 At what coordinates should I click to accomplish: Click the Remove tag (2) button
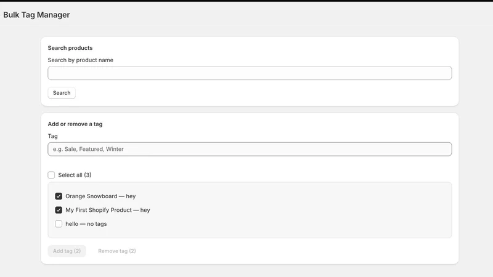click(117, 251)
